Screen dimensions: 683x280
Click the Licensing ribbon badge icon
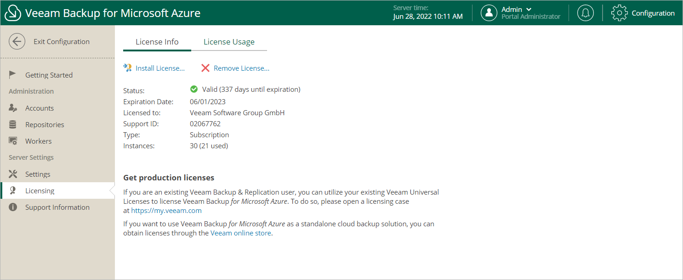(x=13, y=190)
